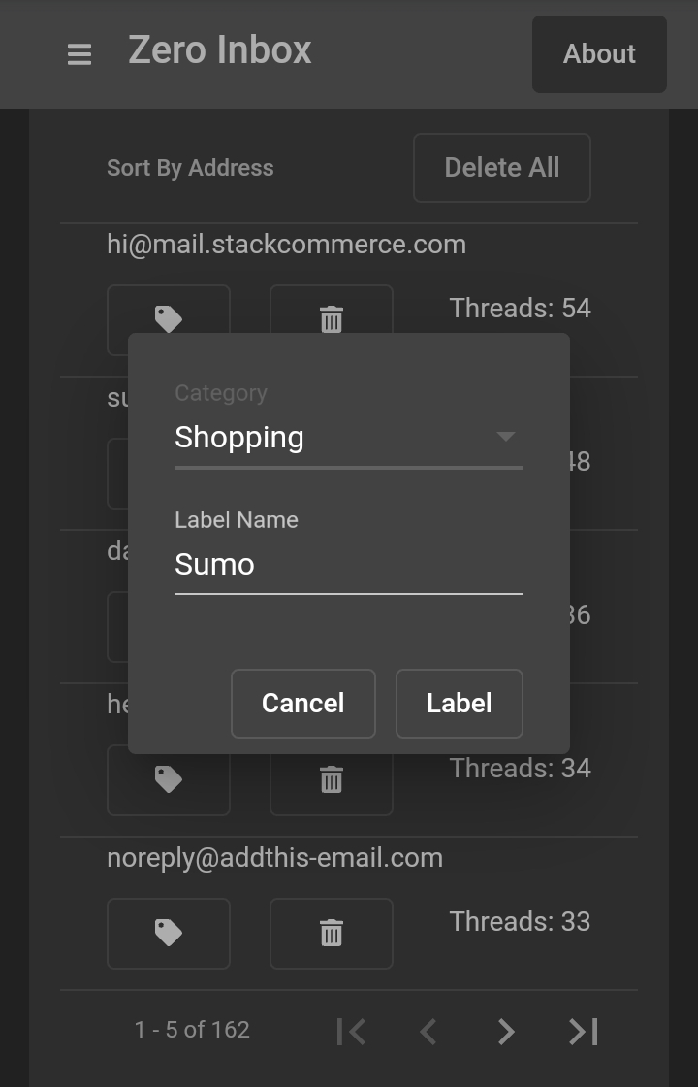This screenshot has width=698, height=1087.
Task: Click the delete trash icon in the Threads: 34 row
Action: (x=332, y=779)
